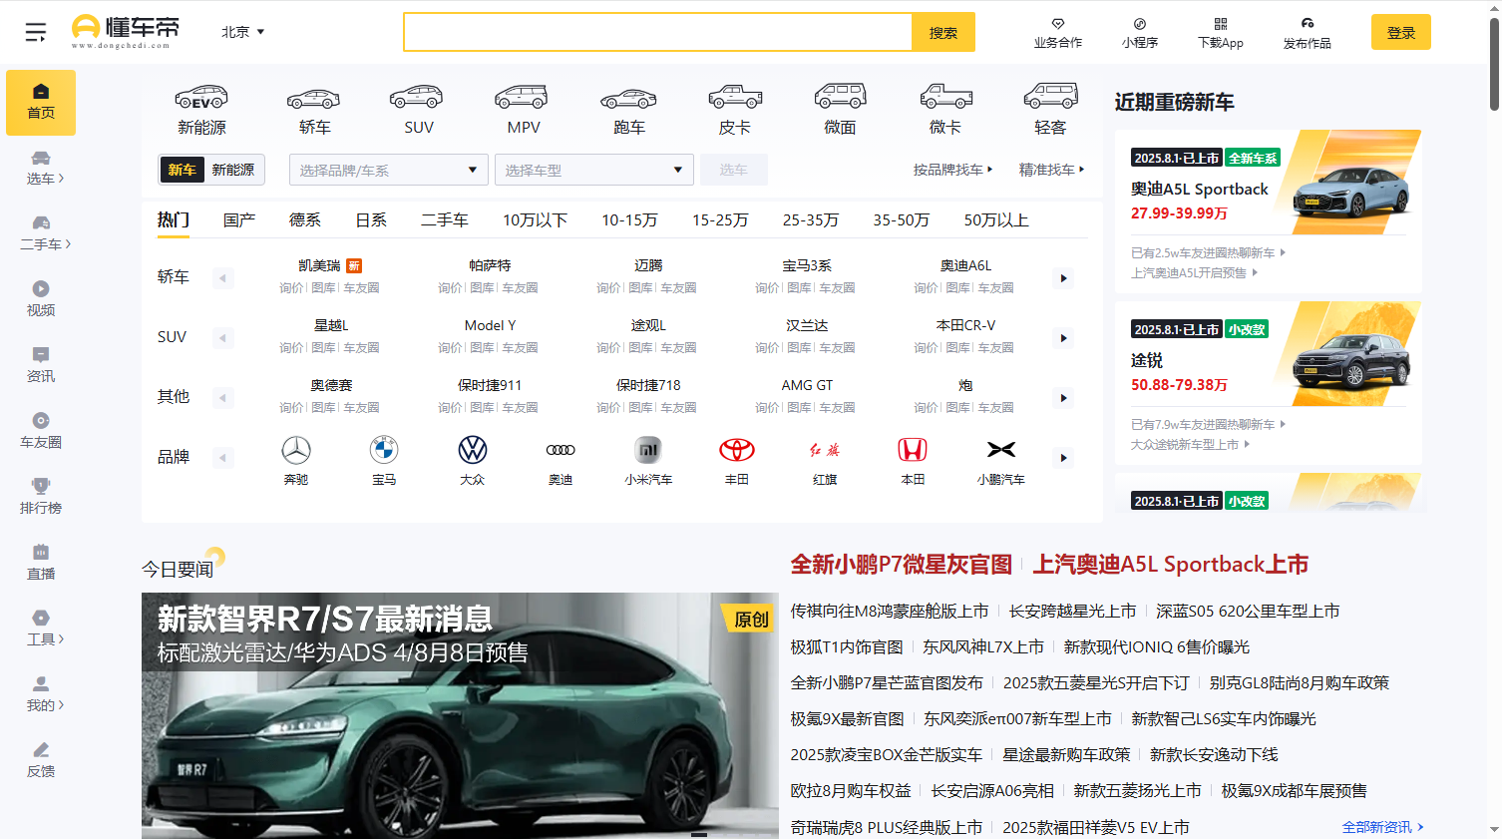Open the 奥迪A5L Sportback car thumbnail
The width and height of the screenshot is (1502, 839).
1350,182
